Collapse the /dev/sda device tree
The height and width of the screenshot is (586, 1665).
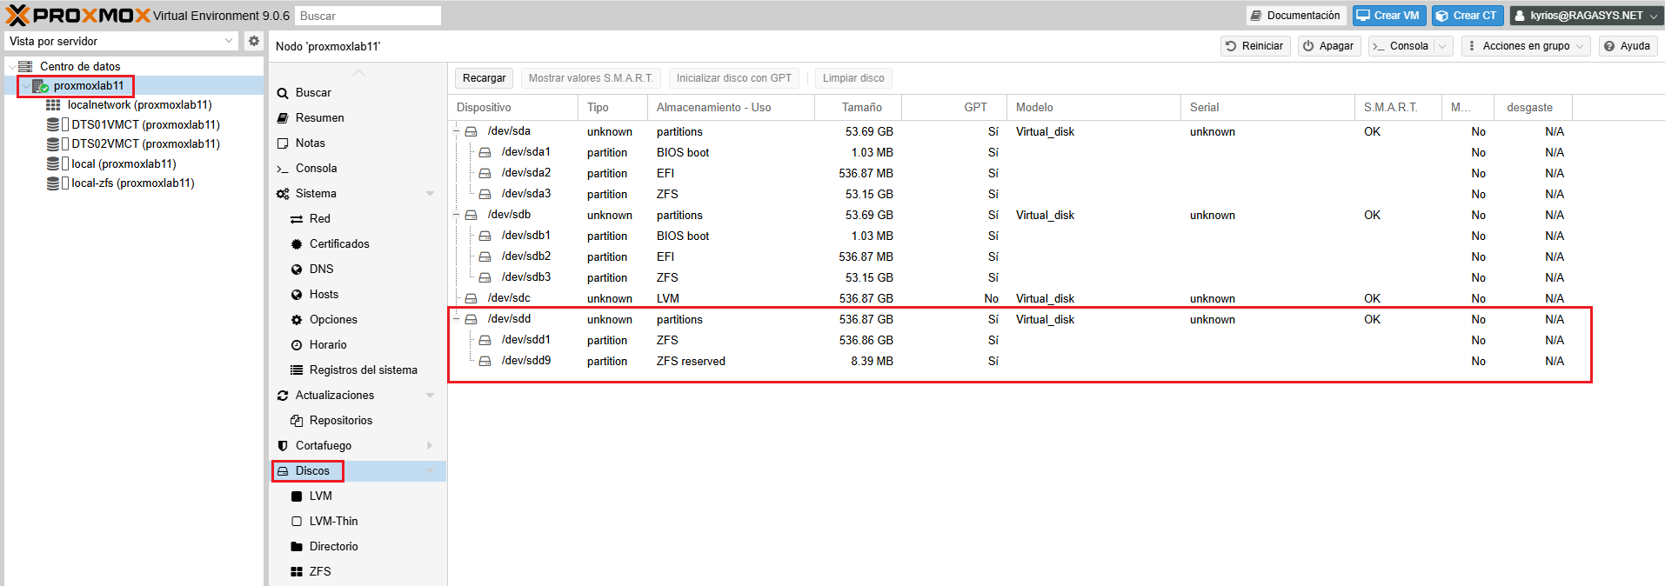(x=456, y=131)
